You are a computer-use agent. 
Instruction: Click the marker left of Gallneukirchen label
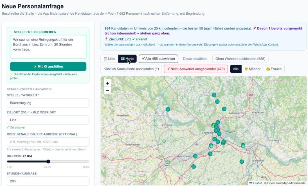(224, 109)
